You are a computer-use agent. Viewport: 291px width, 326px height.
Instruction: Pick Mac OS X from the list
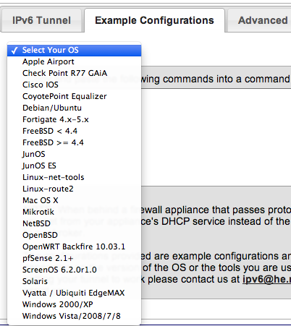pos(74,200)
